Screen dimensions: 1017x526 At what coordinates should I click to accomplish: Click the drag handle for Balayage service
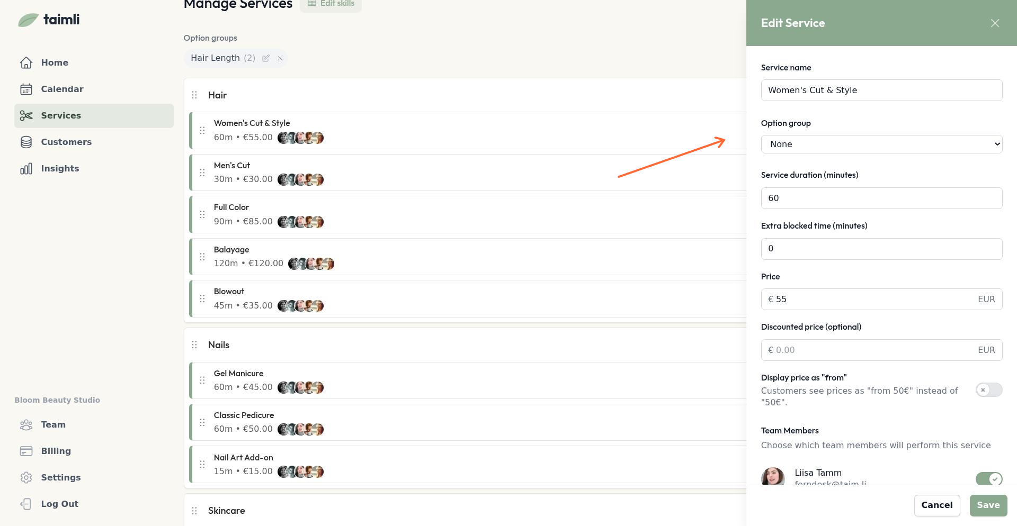pos(202,257)
